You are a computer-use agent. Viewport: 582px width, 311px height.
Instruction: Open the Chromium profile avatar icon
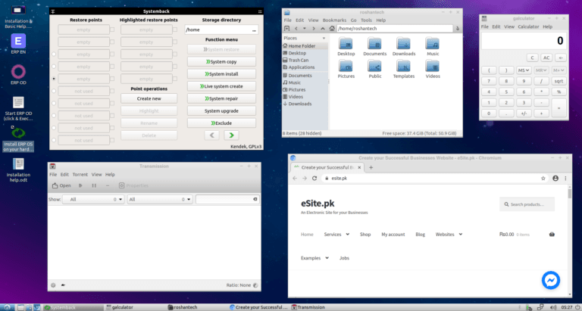click(x=555, y=179)
